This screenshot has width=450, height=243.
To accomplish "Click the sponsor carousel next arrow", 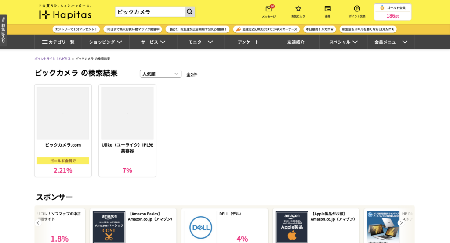I will coord(401,223).
